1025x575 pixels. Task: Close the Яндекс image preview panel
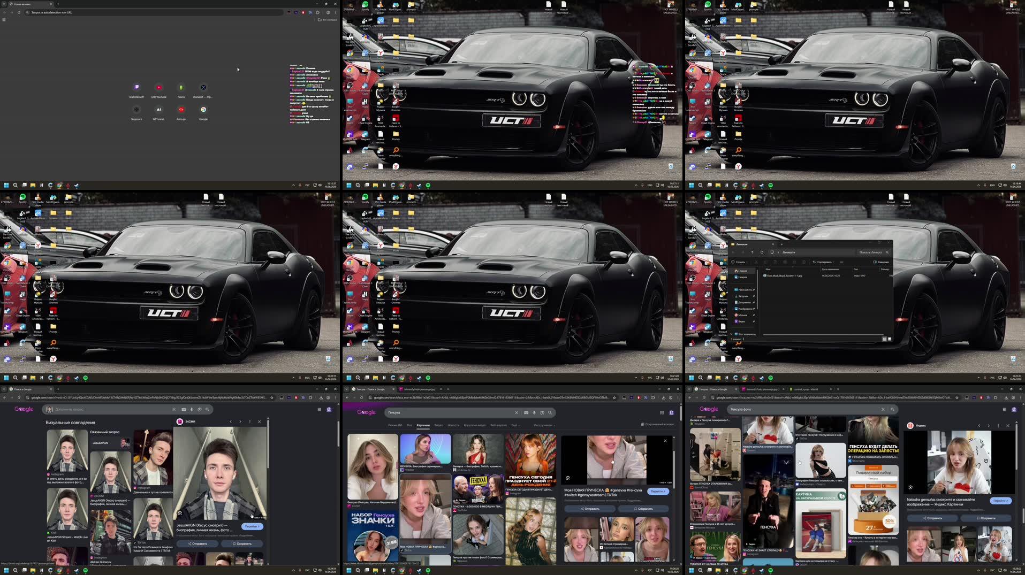(x=1008, y=425)
